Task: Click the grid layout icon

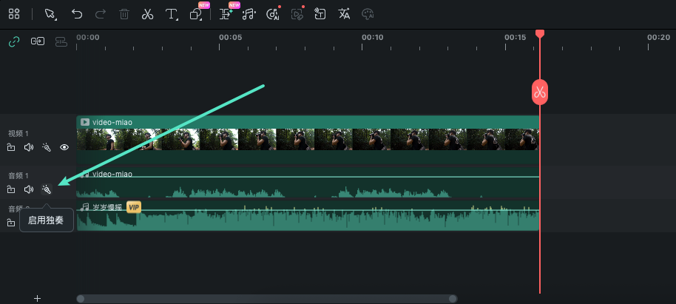Action: [14, 14]
